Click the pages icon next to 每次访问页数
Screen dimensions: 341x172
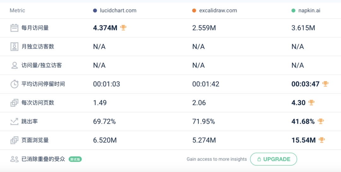coord(15,103)
